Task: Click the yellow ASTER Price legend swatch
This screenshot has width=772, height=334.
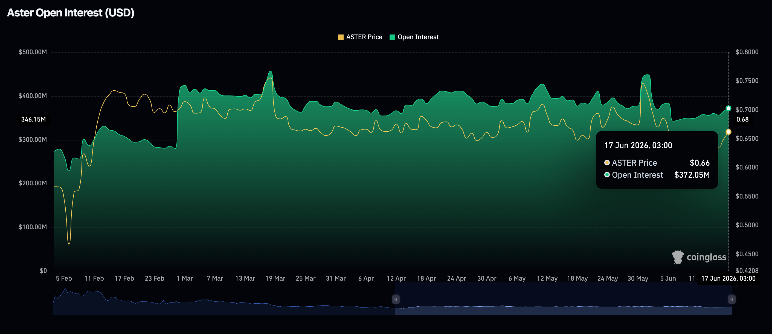Action: click(341, 37)
